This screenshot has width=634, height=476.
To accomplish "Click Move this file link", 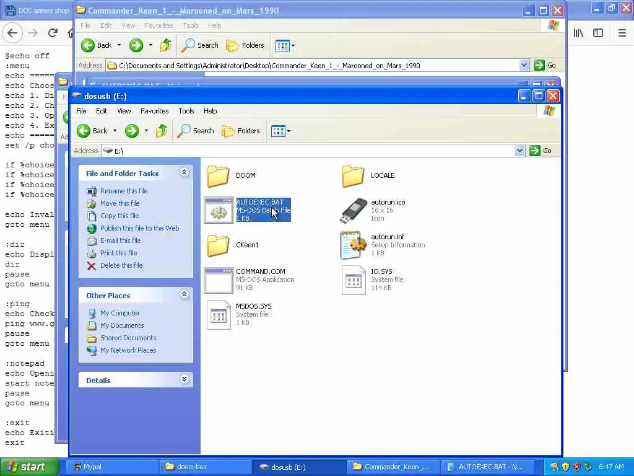I will tap(119, 203).
